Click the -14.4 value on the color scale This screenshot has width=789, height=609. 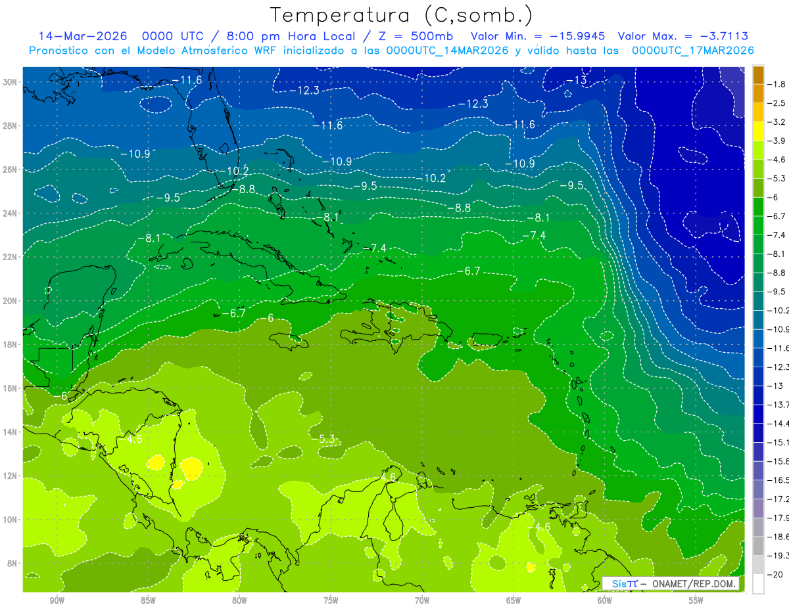[x=778, y=424]
